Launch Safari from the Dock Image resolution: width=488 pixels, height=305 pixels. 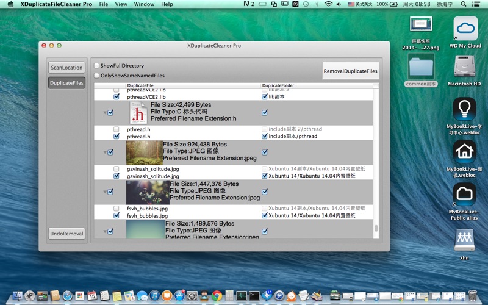click(x=68, y=295)
